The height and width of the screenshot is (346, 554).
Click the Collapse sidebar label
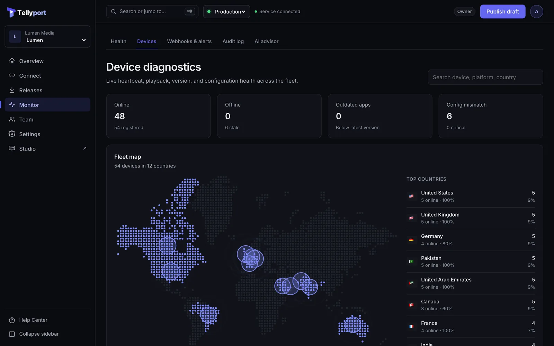(39, 334)
